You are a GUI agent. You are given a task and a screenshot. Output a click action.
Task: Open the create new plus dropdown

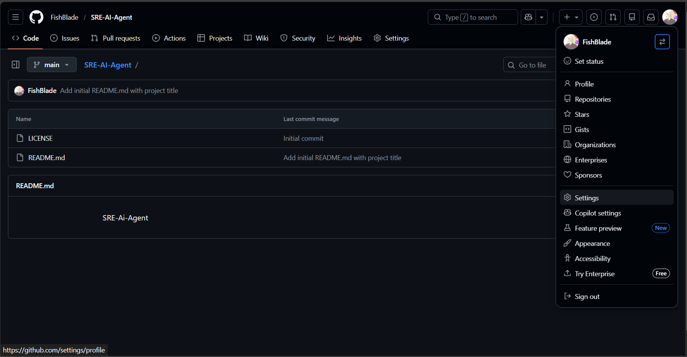(571, 17)
